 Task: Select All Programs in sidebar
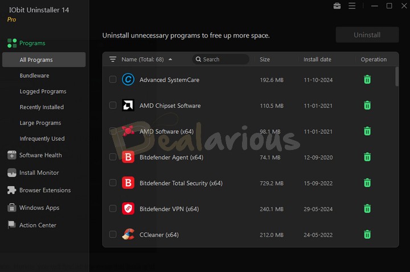[44, 60]
